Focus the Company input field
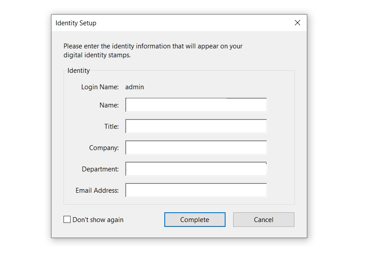This screenshot has height=254, width=381. point(196,148)
